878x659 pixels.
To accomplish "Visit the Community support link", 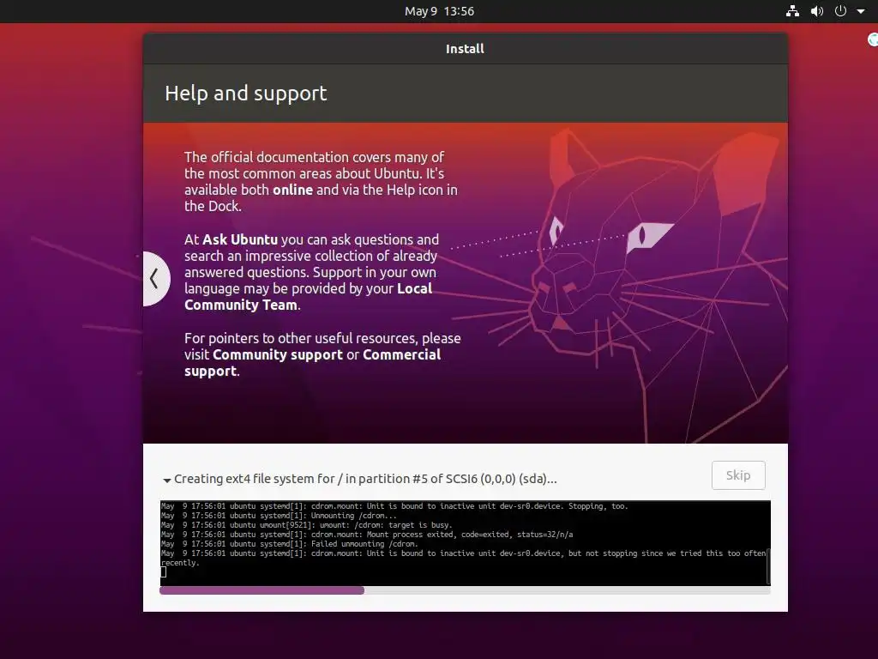I will [x=277, y=354].
